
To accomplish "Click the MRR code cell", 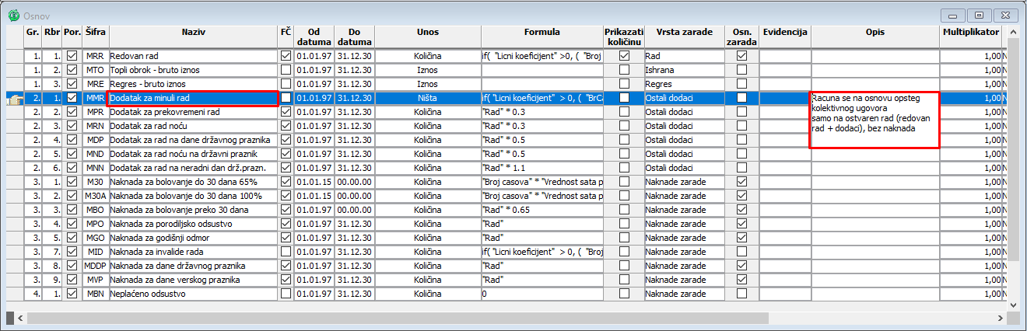I will tap(96, 56).
